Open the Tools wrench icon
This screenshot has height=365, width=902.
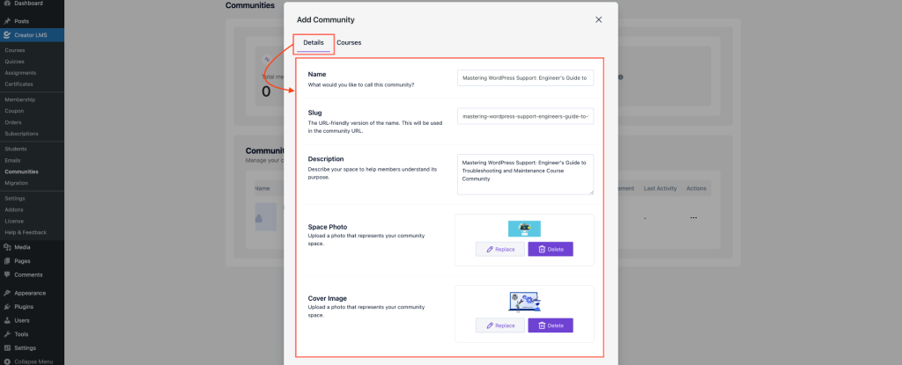coord(7,334)
